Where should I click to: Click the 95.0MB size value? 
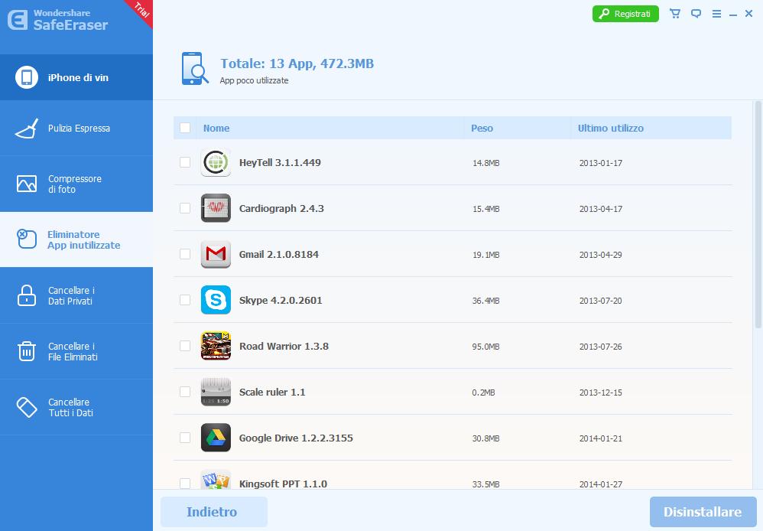point(485,347)
